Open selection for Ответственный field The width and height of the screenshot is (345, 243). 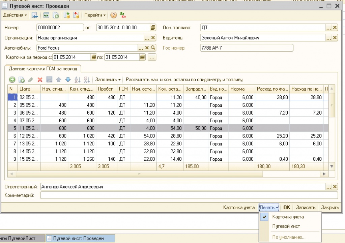pyautogui.click(x=328, y=187)
